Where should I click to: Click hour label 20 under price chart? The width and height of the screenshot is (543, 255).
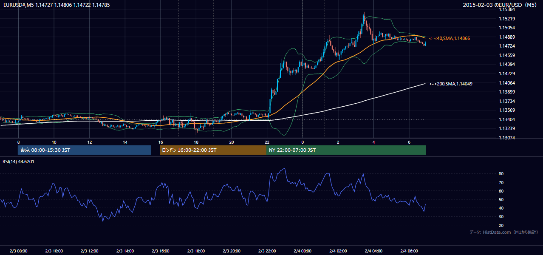(x=232, y=142)
